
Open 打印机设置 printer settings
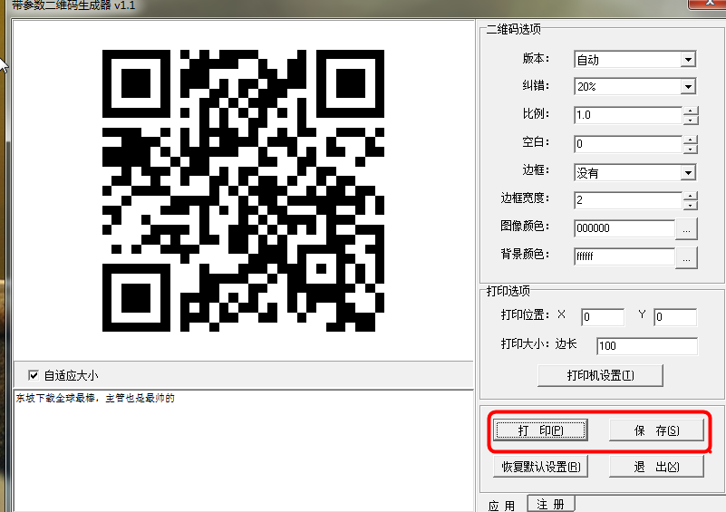(600, 375)
